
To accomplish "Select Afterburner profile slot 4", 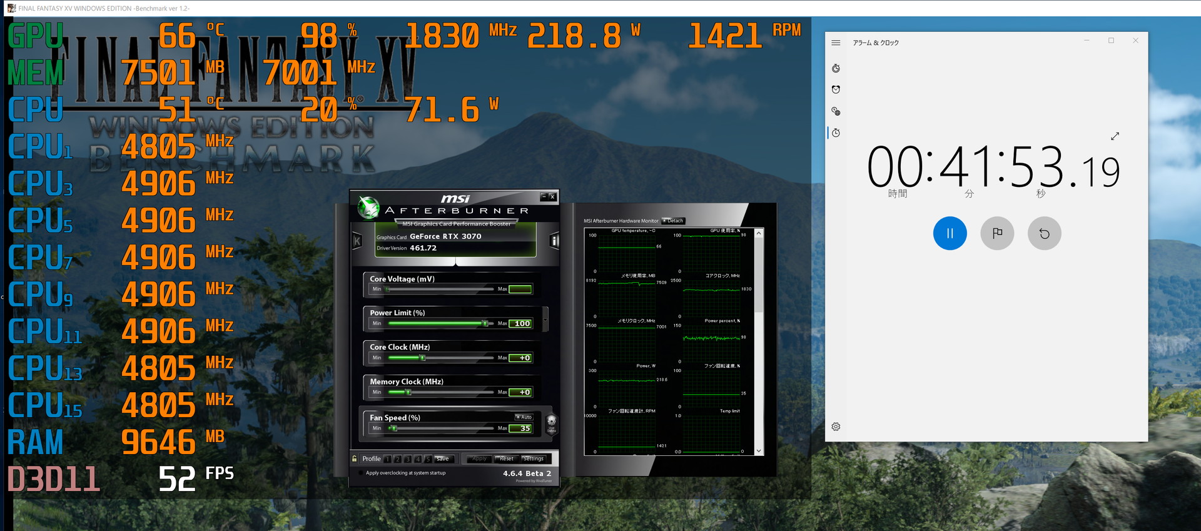I will [x=418, y=459].
